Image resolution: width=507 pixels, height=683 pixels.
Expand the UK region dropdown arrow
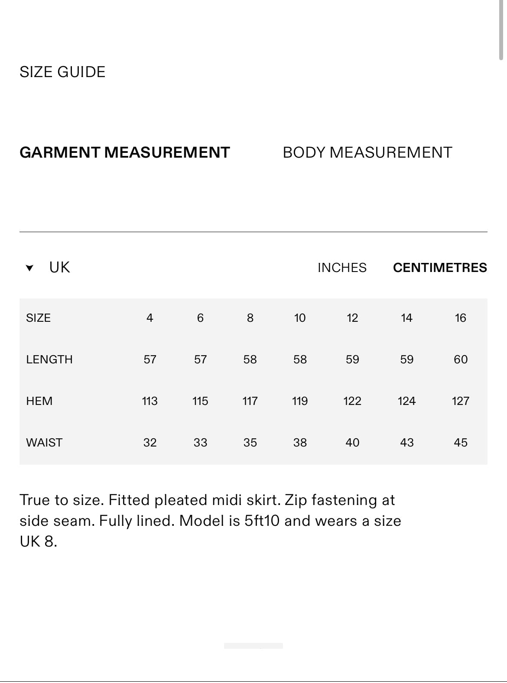29,268
